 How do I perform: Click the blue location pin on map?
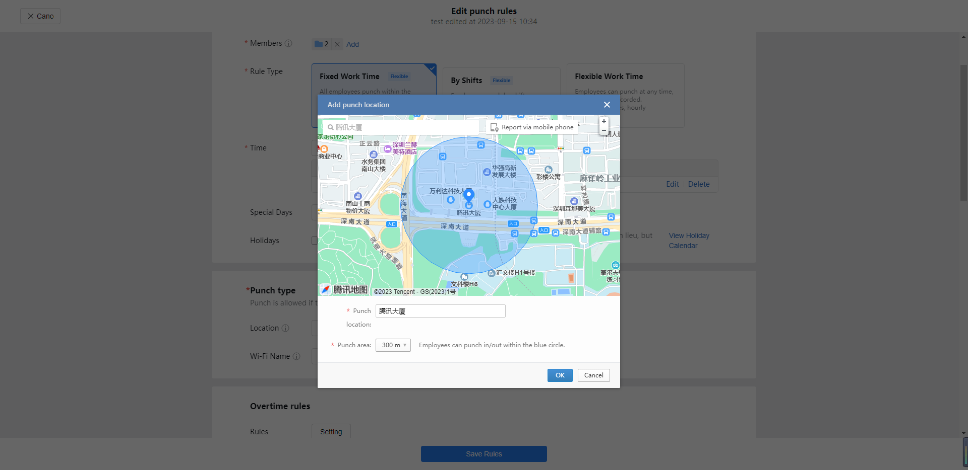469,195
